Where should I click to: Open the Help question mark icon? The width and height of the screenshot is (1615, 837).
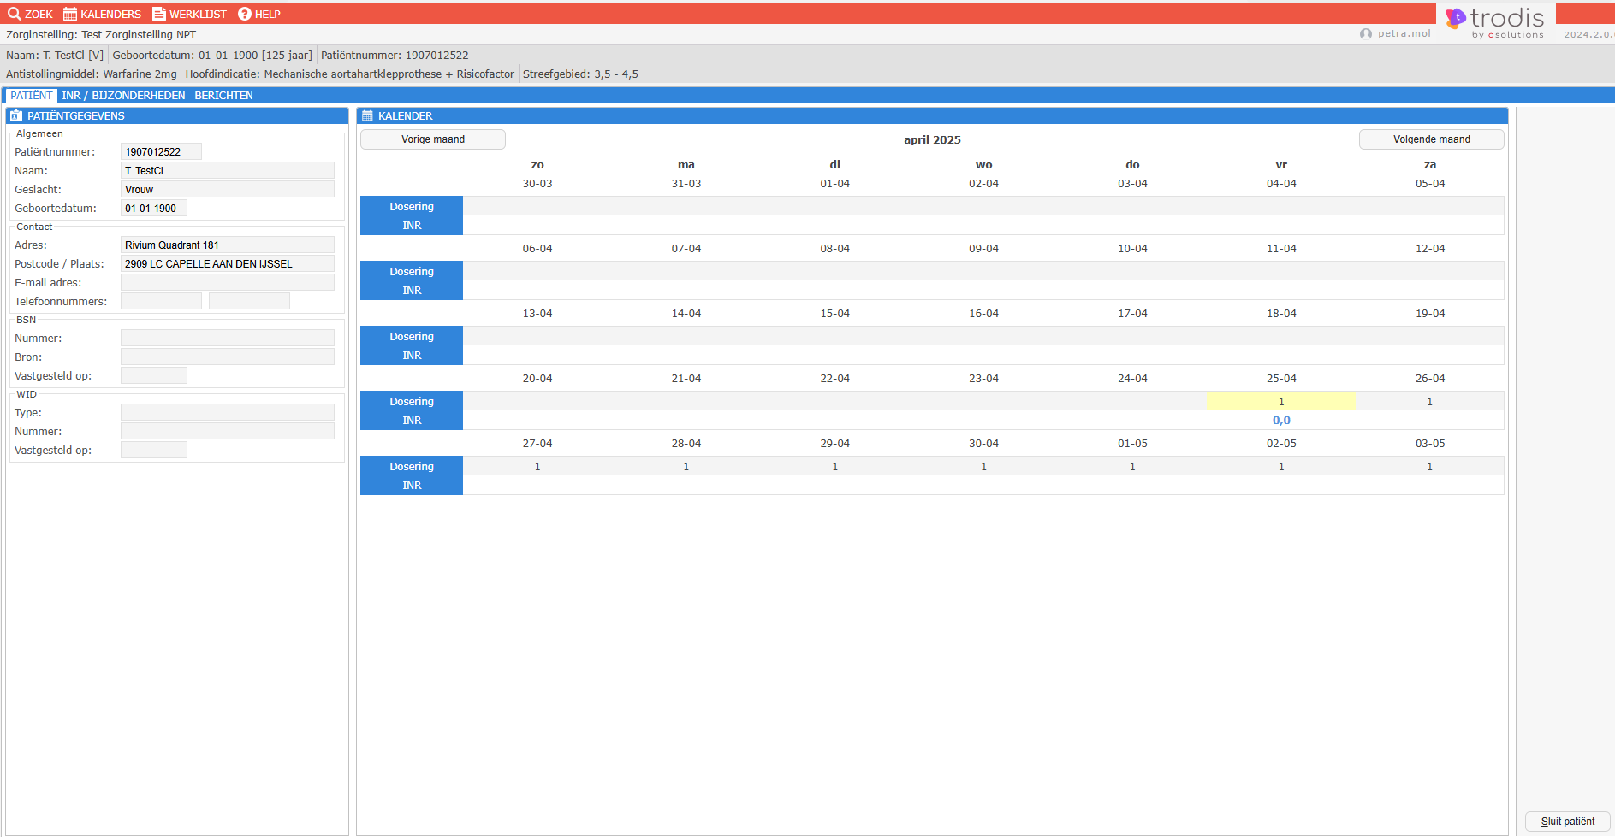[x=245, y=14]
